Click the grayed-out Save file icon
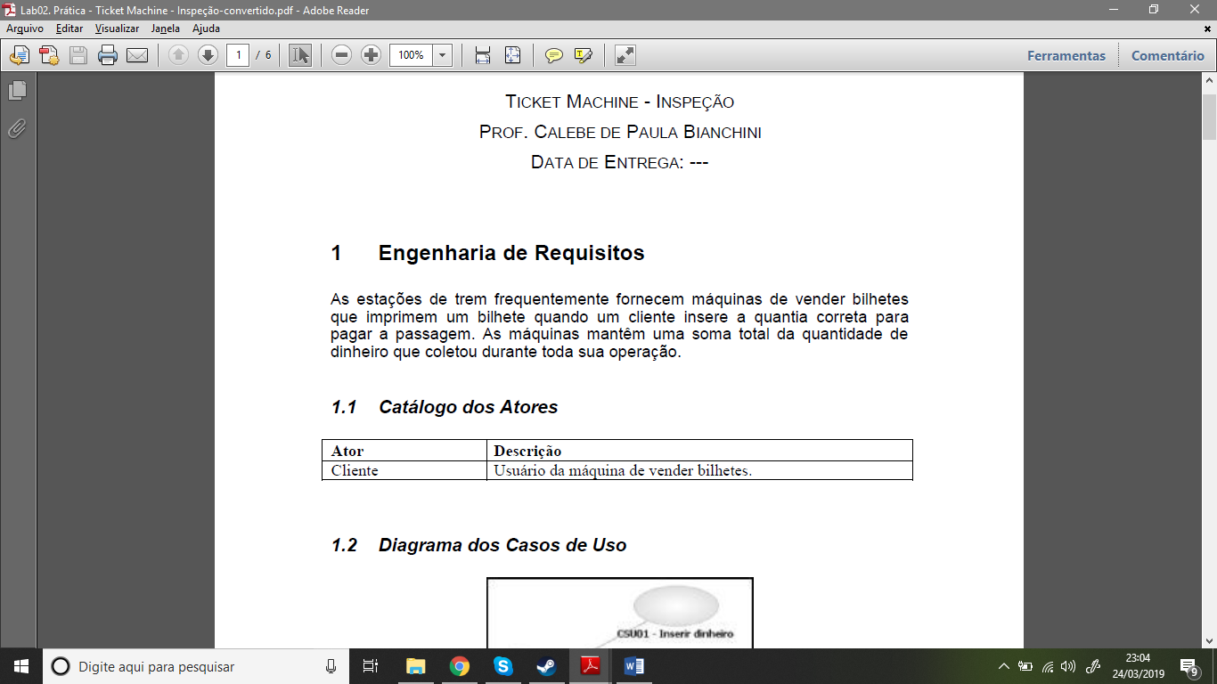This screenshot has width=1217, height=684. coord(78,55)
